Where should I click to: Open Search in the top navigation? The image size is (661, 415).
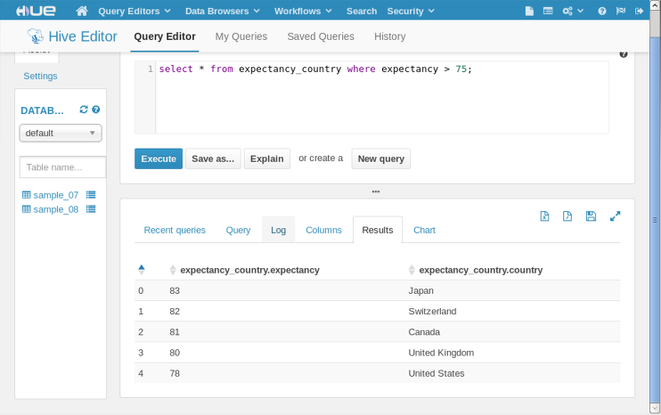(362, 11)
